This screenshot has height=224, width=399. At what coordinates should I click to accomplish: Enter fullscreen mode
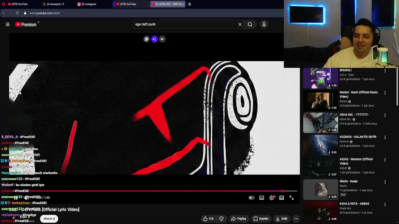pyautogui.click(x=291, y=198)
